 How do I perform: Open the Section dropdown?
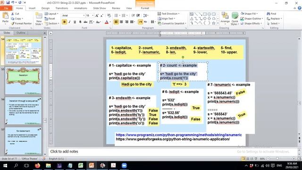pos(51,23)
